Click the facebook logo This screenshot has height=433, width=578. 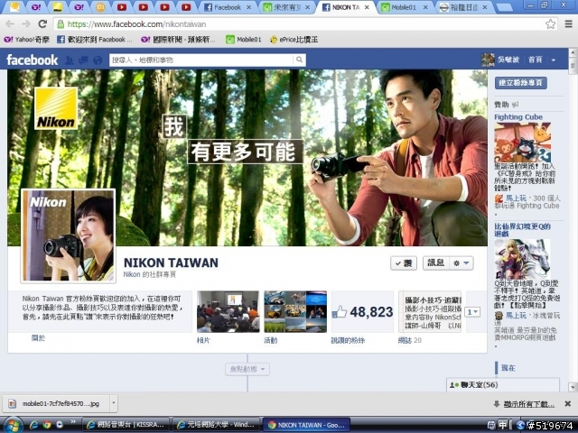tap(33, 60)
